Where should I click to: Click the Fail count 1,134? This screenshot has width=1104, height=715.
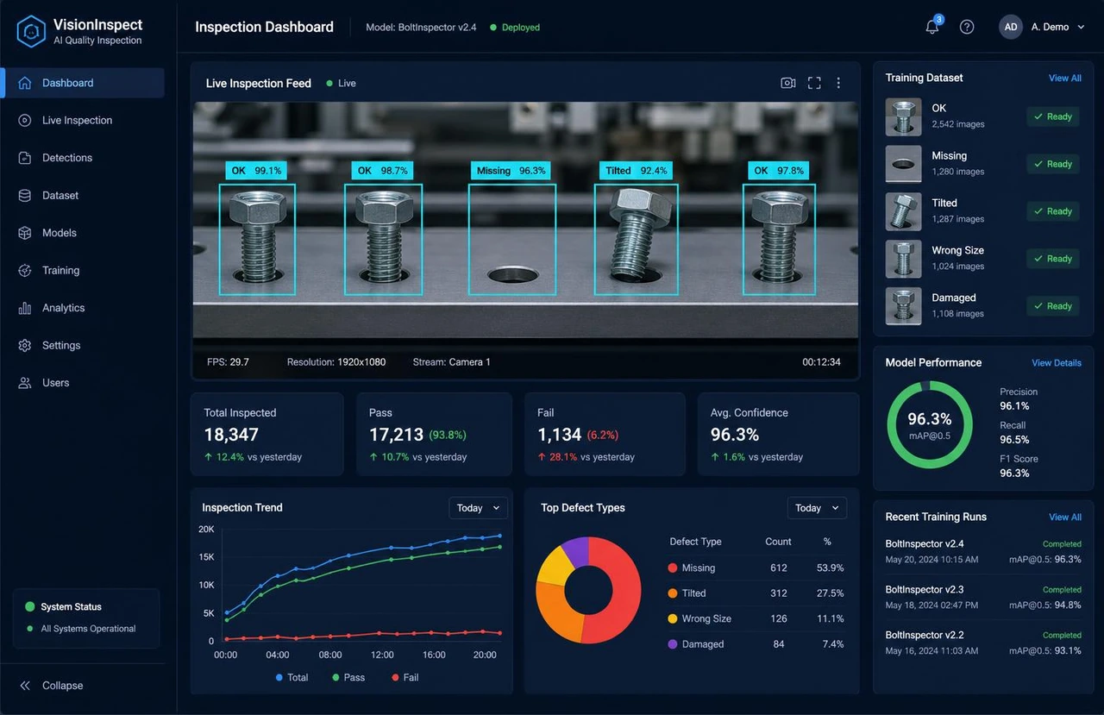pyautogui.click(x=560, y=435)
